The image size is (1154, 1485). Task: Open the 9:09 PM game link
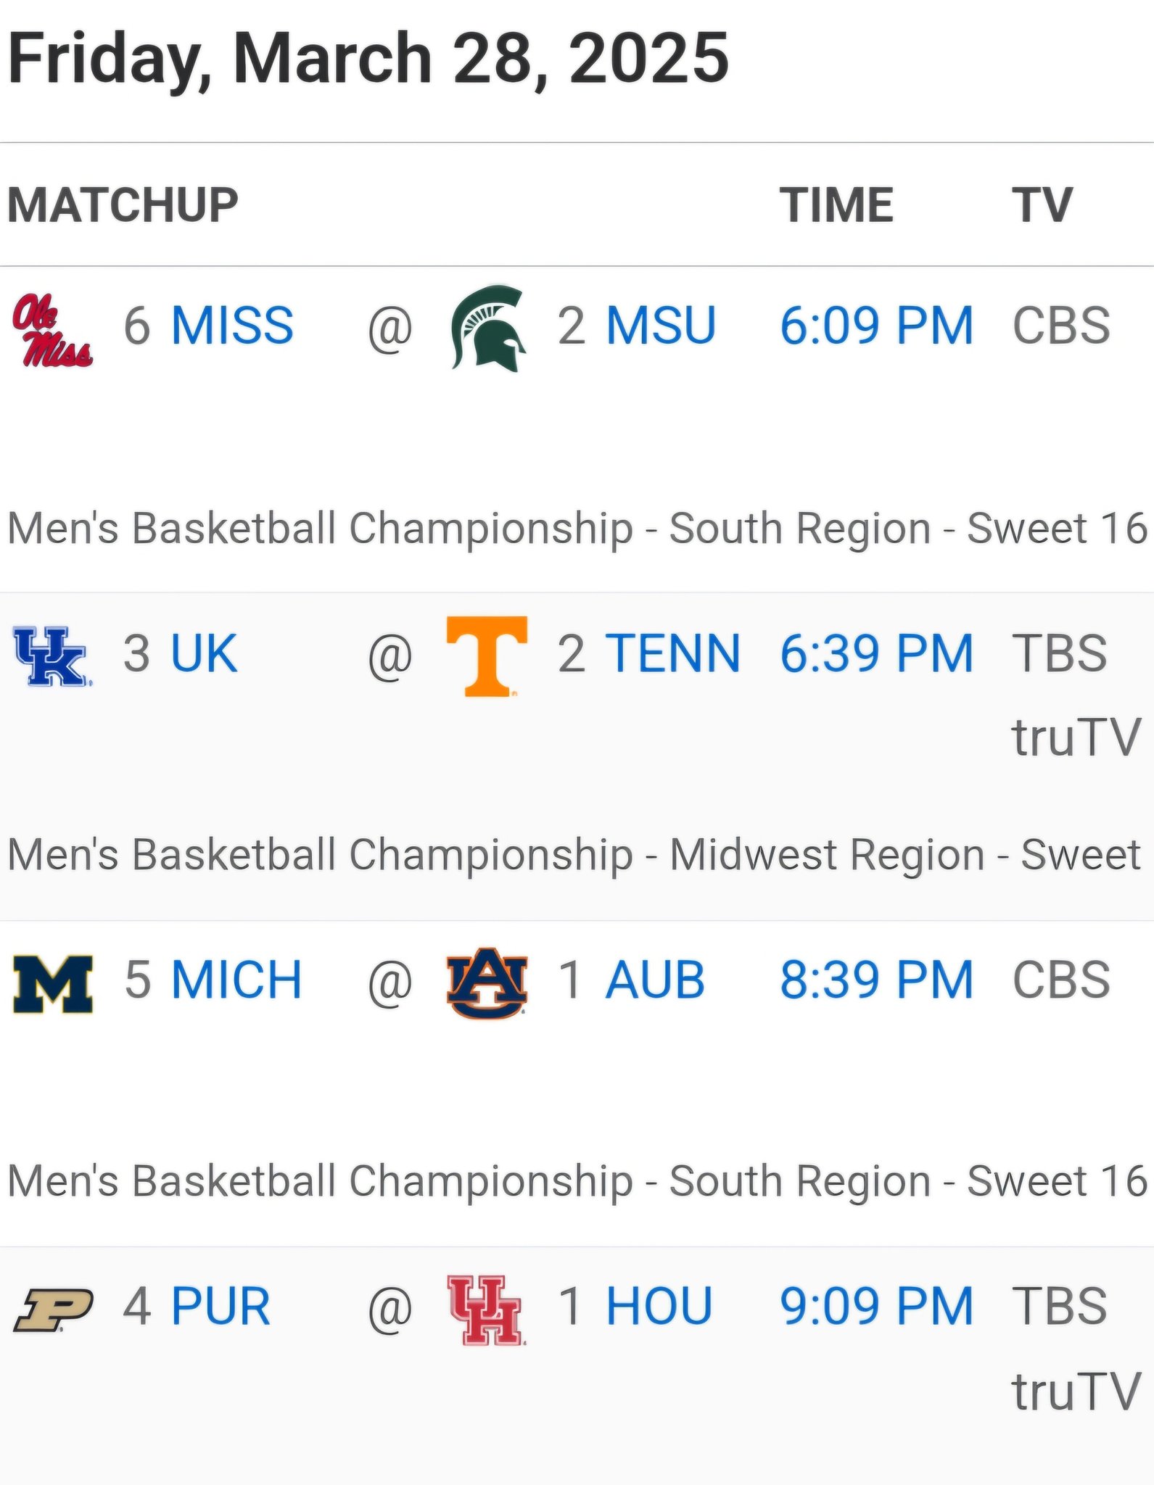tap(876, 1307)
